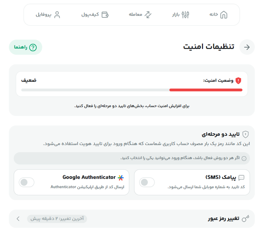Open the خانه home tab icon
The height and width of the screenshot is (236, 262).
224,15
